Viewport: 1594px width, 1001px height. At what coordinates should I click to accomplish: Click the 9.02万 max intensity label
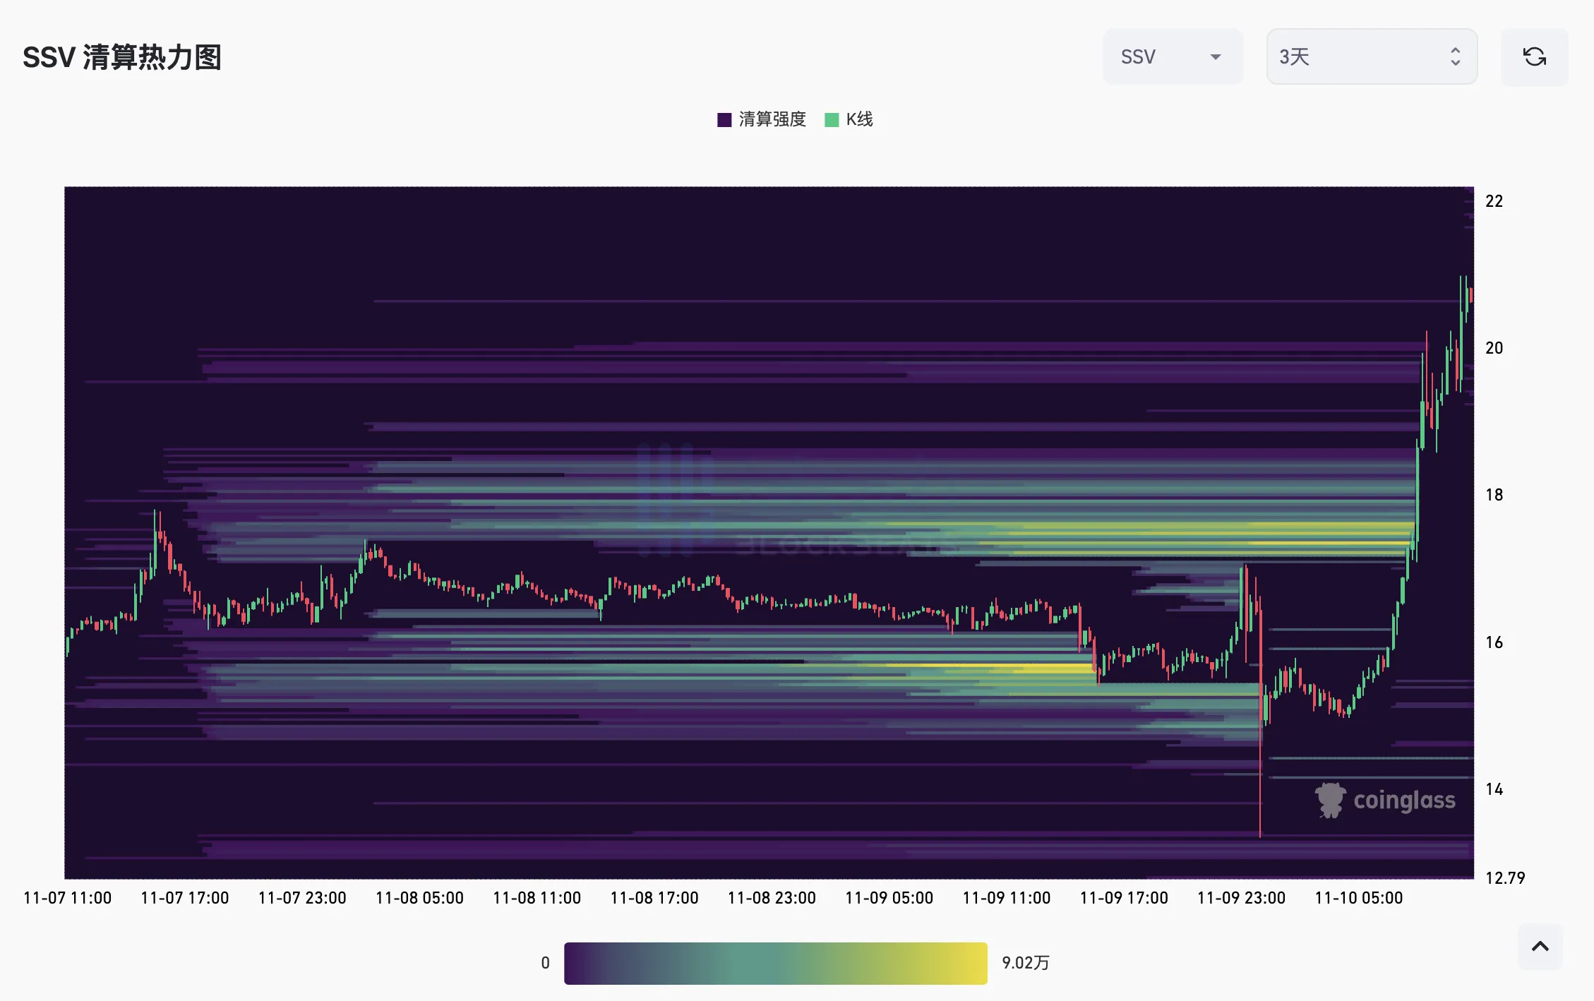coord(1025,963)
